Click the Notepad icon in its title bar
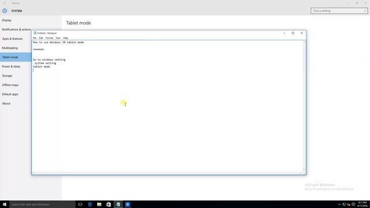The width and height of the screenshot is (370, 208). pos(35,33)
